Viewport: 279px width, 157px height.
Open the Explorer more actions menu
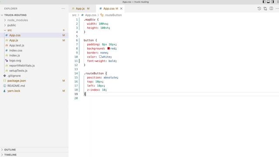coord(63,9)
